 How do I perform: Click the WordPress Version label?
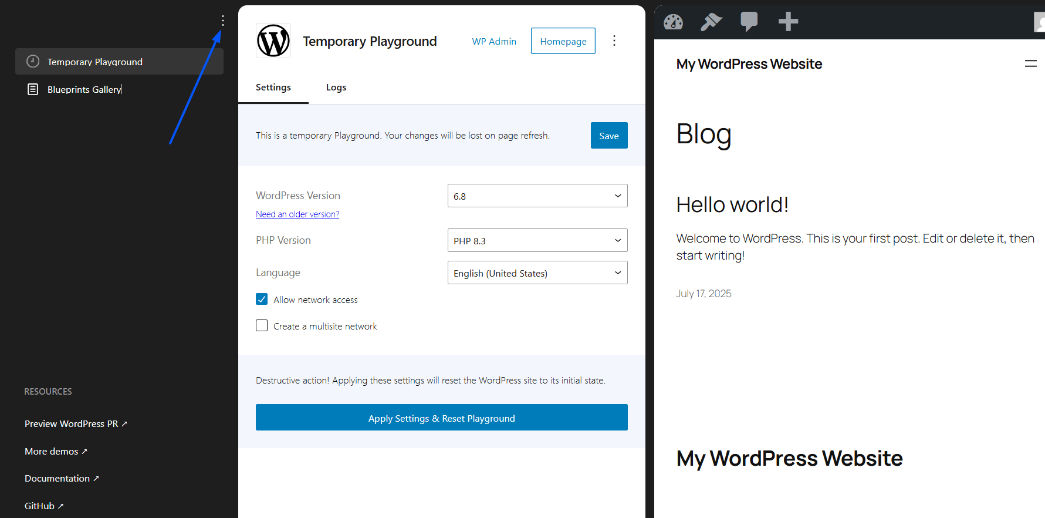click(298, 196)
